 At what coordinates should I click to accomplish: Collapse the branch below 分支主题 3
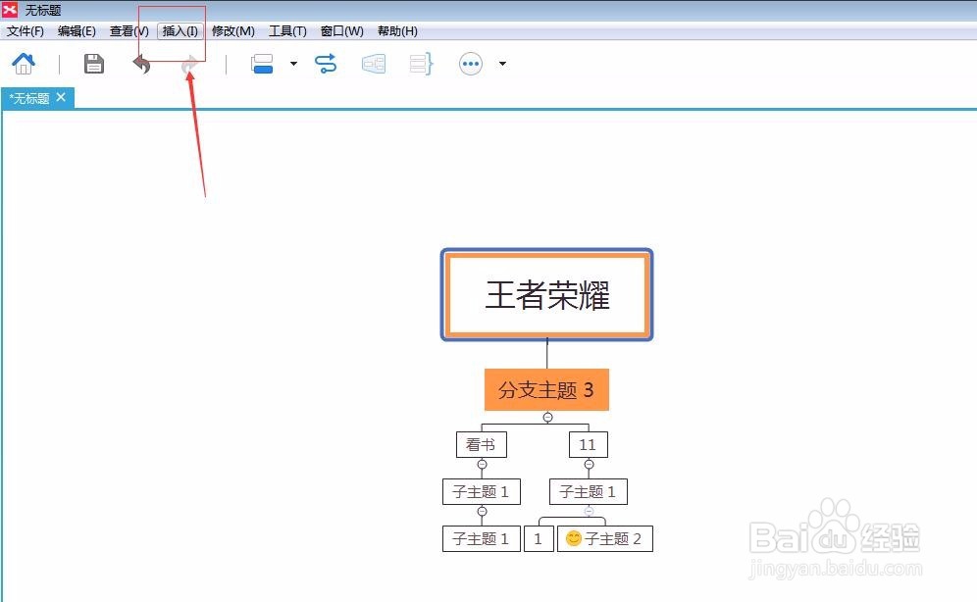click(x=546, y=416)
